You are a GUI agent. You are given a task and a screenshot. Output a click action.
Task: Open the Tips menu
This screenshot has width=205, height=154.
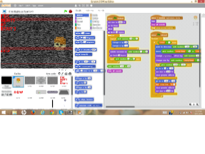point(34,6)
